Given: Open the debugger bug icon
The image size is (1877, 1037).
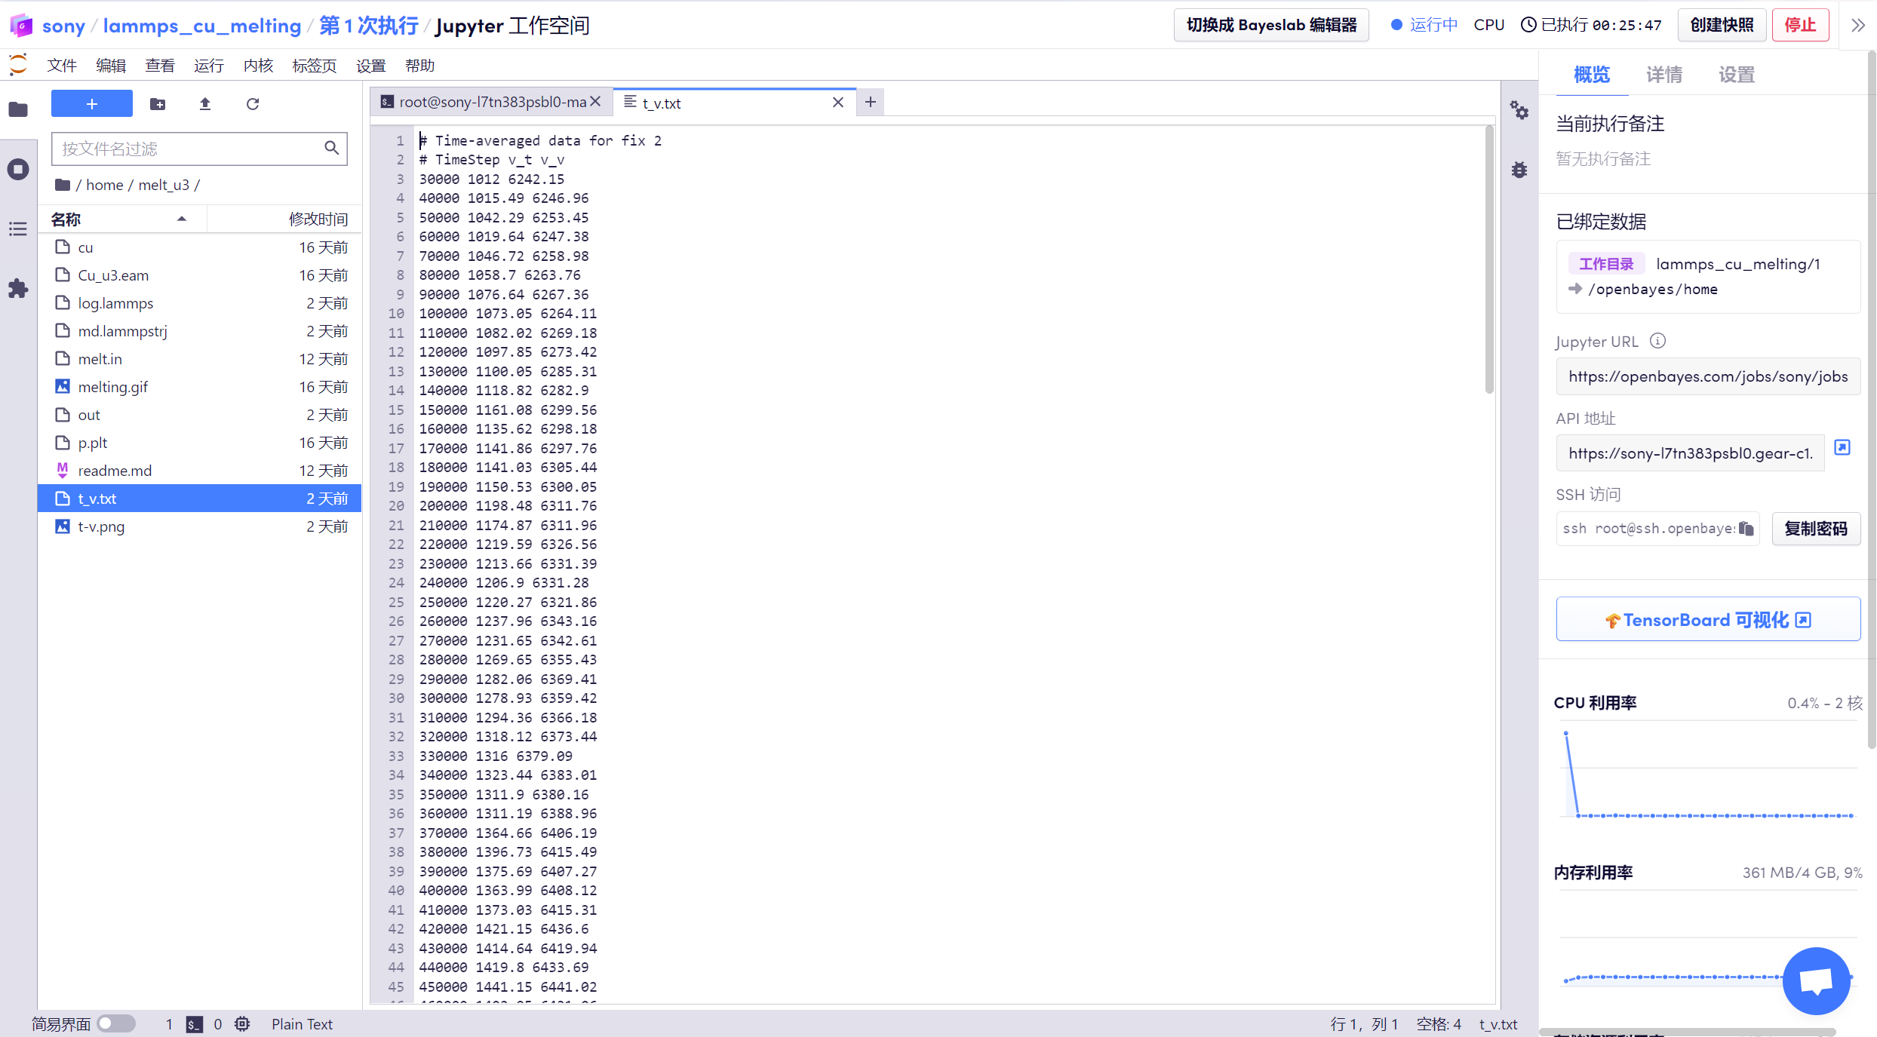Looking at the screenshot, I should (x=1519, y=170).
